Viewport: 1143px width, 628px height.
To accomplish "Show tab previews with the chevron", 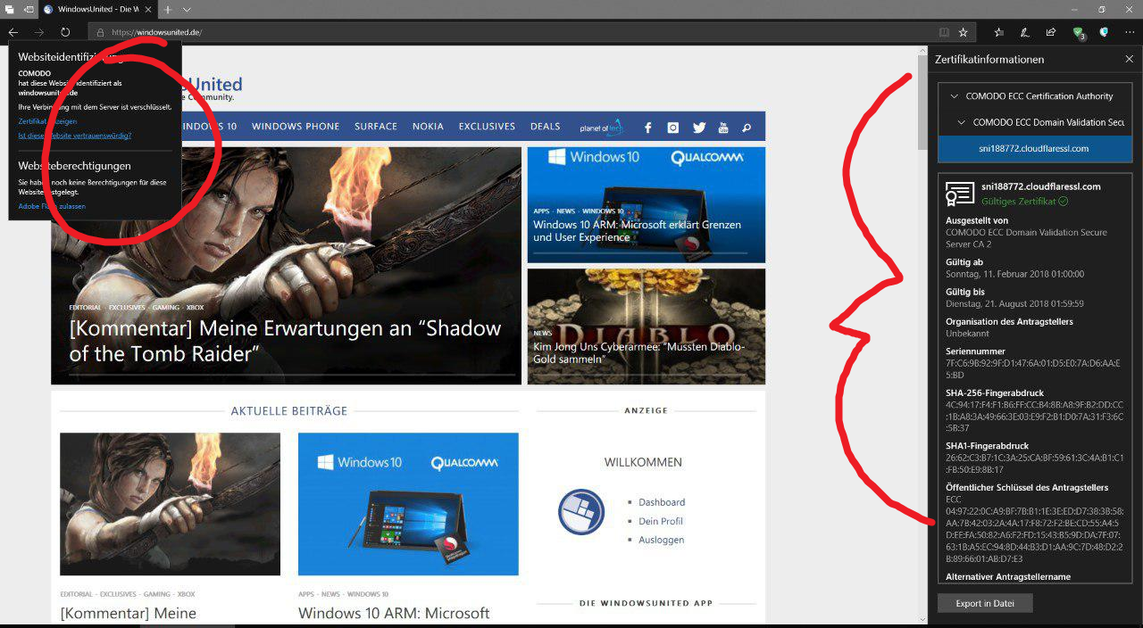I will coord(187,9).
